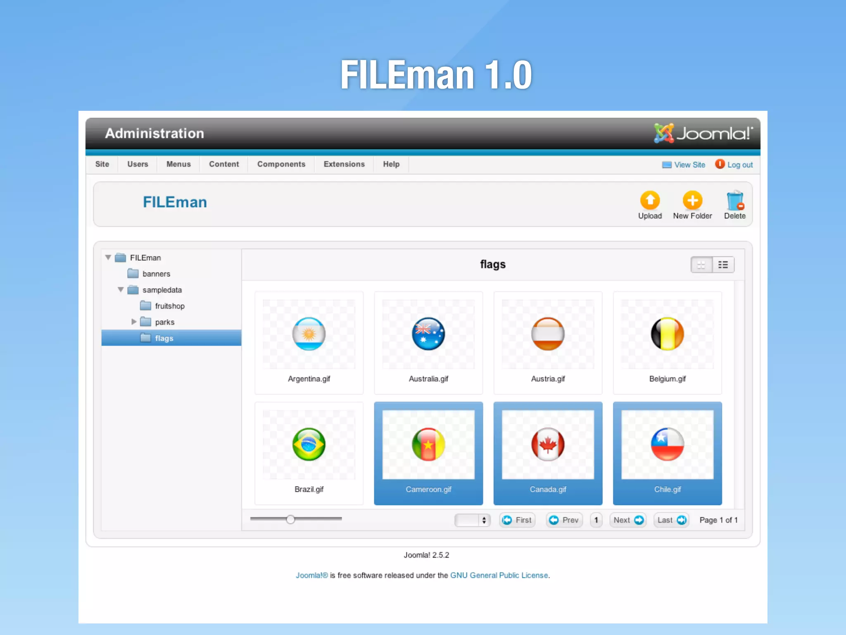Collapse the sampledata folder node

coord(121,289)
